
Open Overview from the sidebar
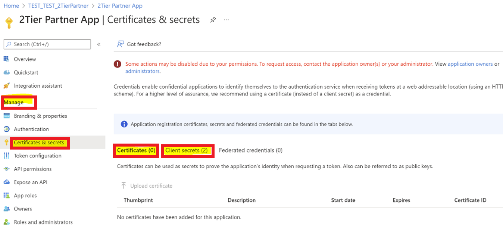tap(25, 59)
